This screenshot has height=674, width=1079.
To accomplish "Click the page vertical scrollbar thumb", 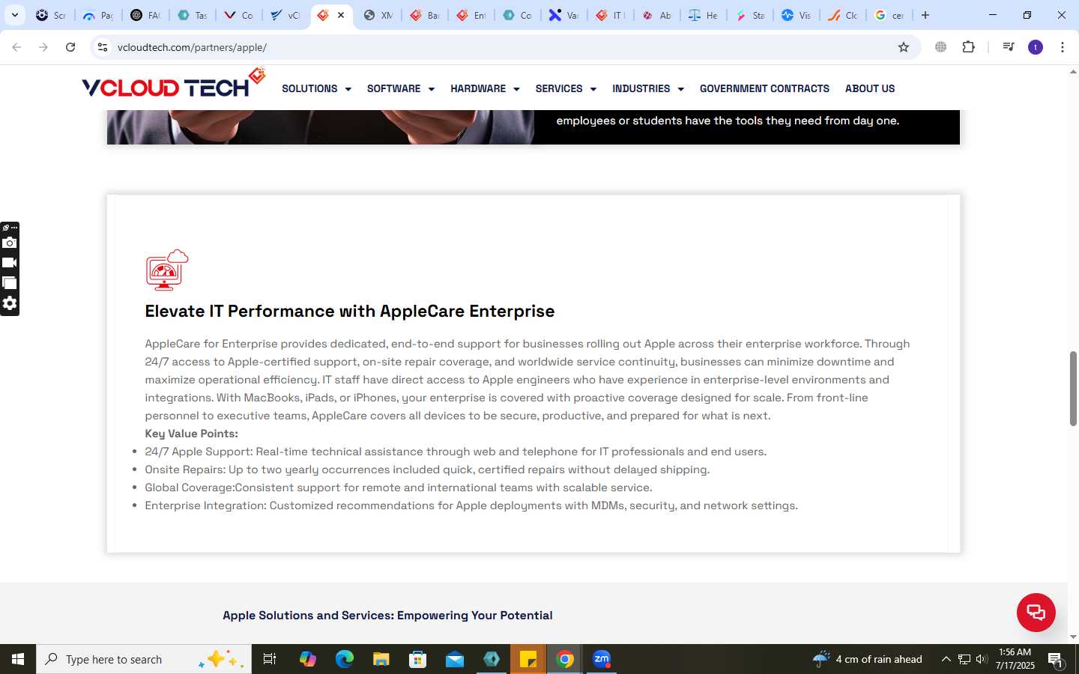I will 1073,388.
